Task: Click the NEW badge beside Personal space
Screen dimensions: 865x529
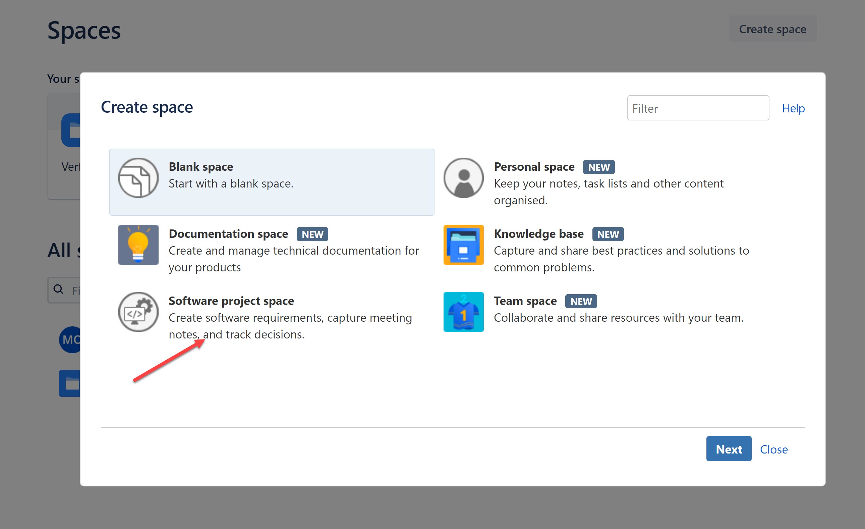Action: (599, 167)
